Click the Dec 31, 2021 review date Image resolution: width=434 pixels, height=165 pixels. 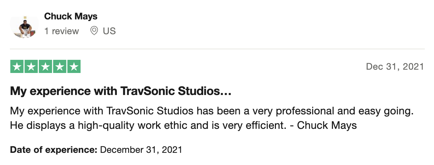(395, 67)
